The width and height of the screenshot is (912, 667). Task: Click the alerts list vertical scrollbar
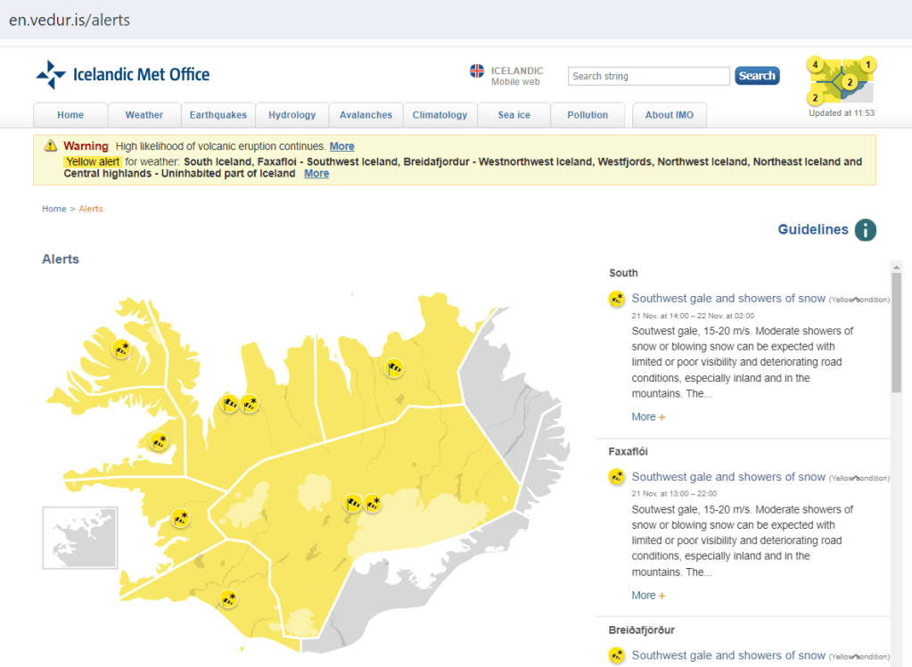[896, 332]
